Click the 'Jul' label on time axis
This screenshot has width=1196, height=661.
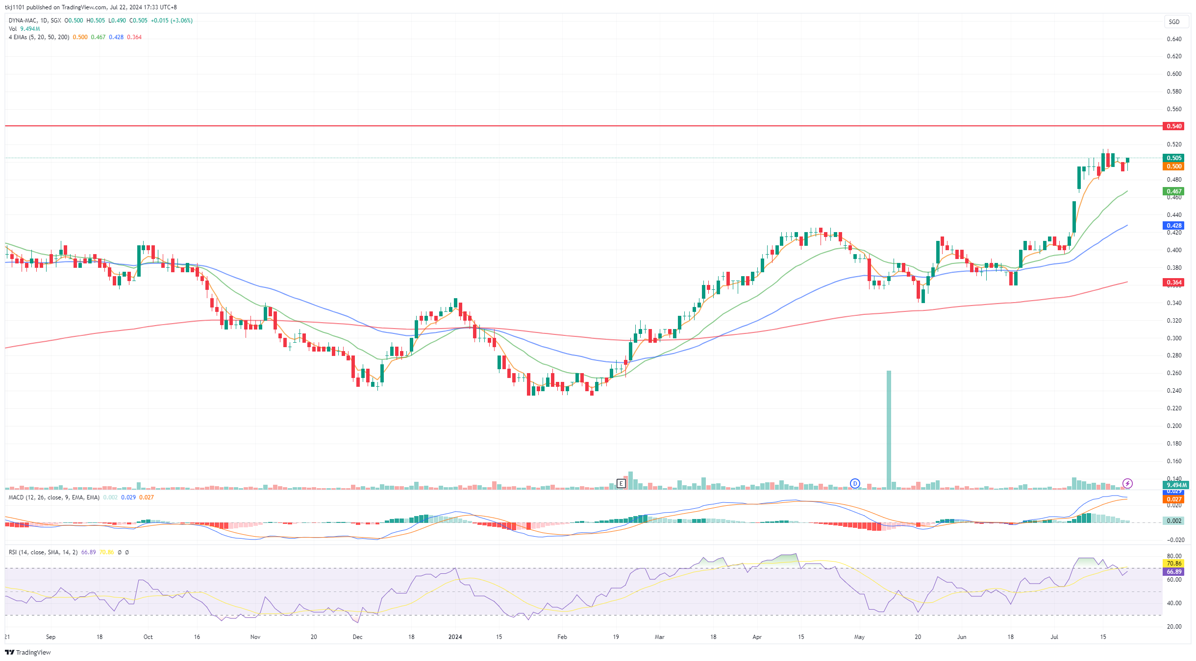1054,637
